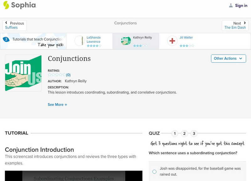Click the Next right arrow chevron
Image resolution: width=251 pixels, height=181 pixels.
[244, 23]
